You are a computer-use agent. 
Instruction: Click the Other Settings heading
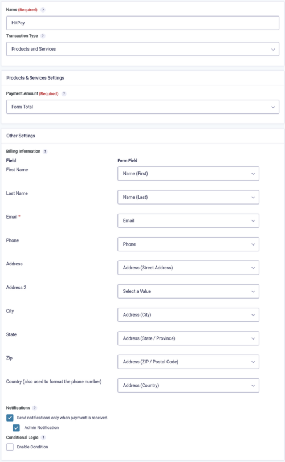[21, 136]
